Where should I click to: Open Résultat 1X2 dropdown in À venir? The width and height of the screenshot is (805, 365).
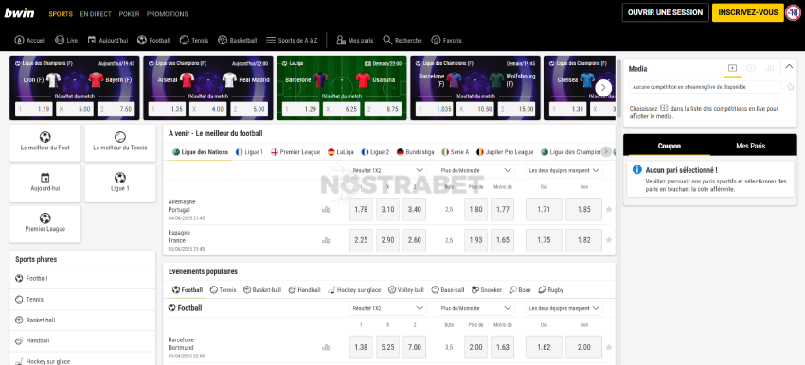click(x=388, y=170)
